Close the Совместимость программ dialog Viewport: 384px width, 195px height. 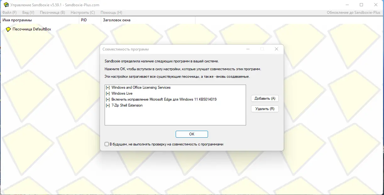pyautogui.click(x=277, y=49)
